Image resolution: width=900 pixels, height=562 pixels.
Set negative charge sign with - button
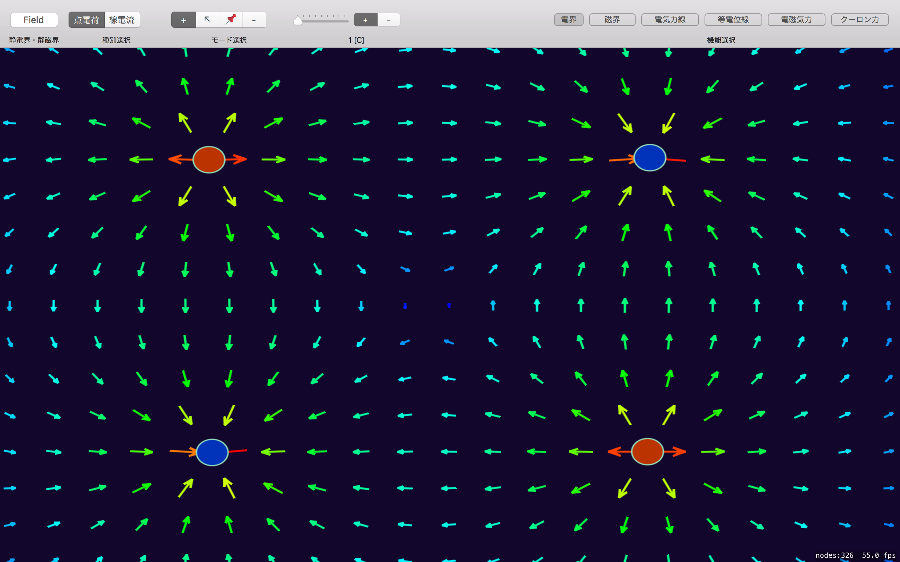point(388,20)
